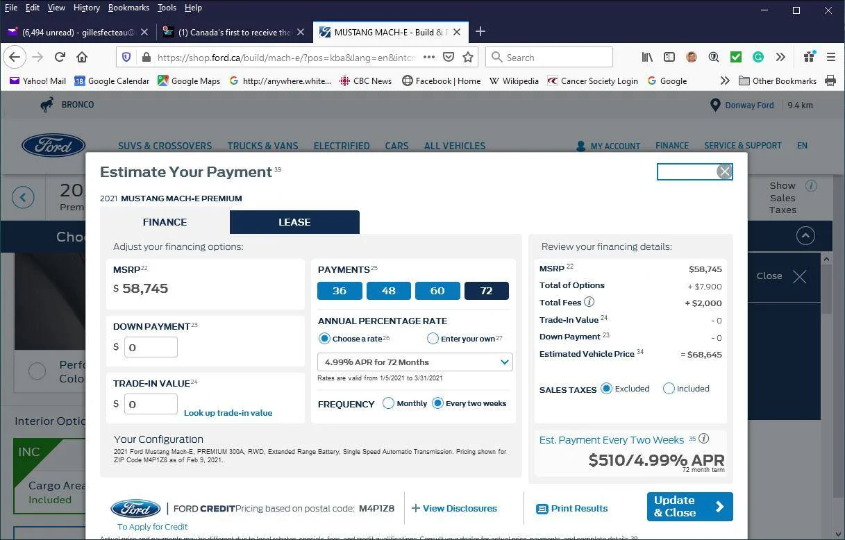Open the Google Maps bookmark
845x540 pixels.
pyautogui.click(x=189, y=81)
